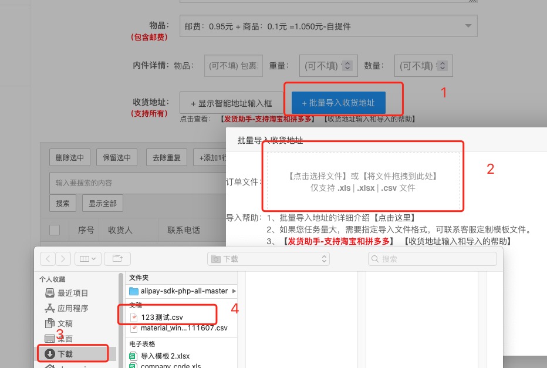Screen dimensions: 547x368
Task: Click the 批量导入收货地址 button
Action: [x=338, y=103]
